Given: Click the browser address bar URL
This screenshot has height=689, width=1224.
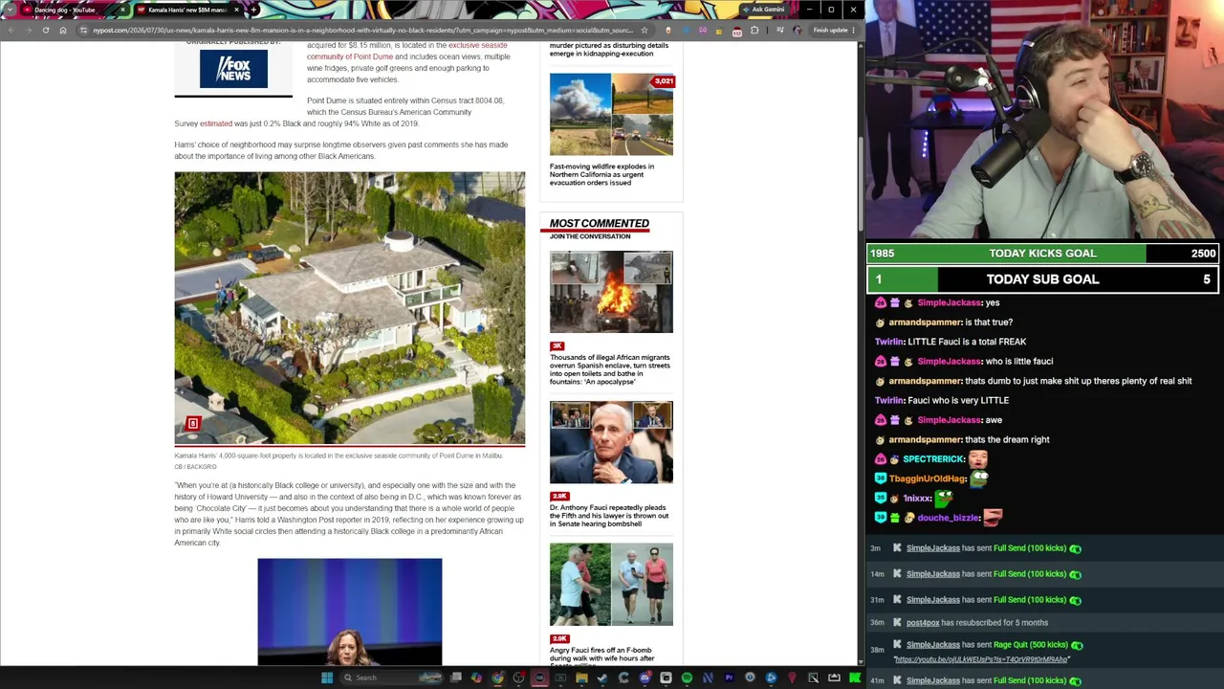Looking at the screenshot, I should point(363,31).
